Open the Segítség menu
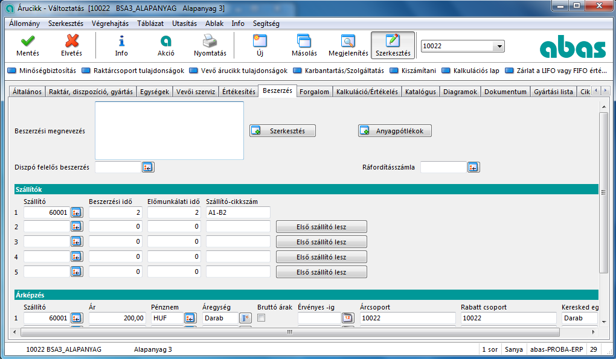The image size is (616, 359). tap(266, 24)
